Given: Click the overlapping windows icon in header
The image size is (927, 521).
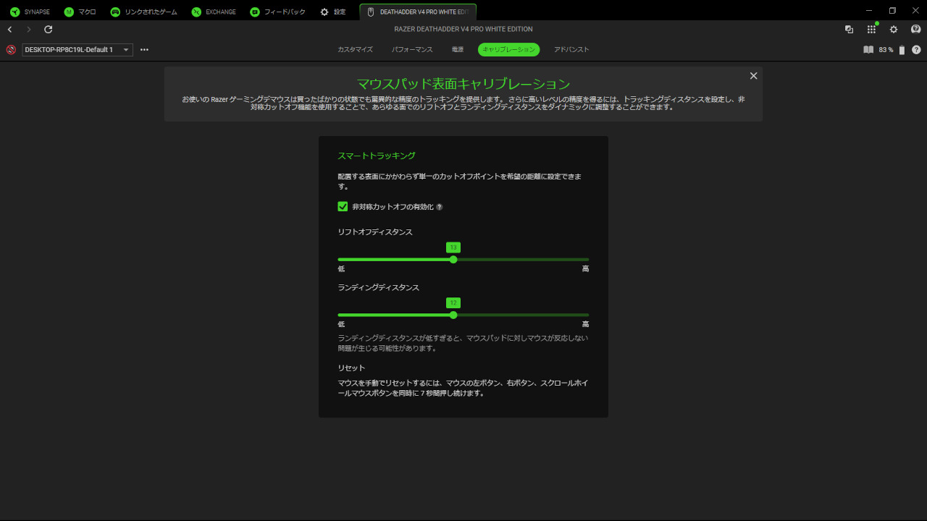Looking at the screenshot, I should [849, 30].
